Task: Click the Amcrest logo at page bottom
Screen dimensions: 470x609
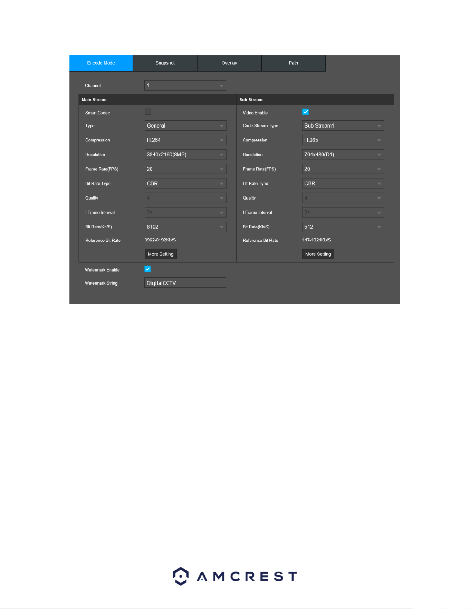Action: coord(235,576)
